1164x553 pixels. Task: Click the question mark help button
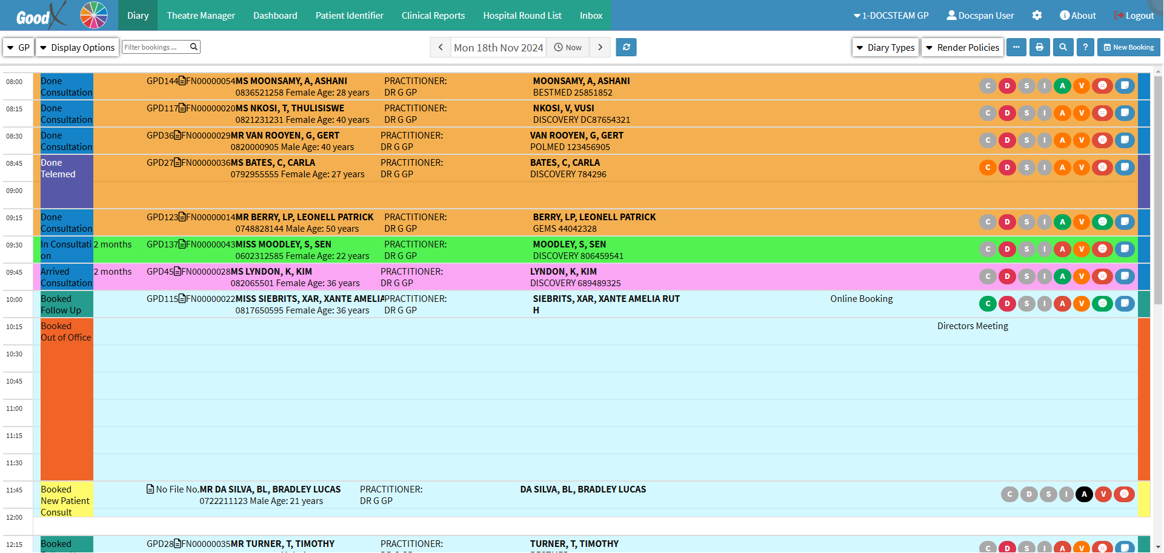click(x=1085, y=47)
